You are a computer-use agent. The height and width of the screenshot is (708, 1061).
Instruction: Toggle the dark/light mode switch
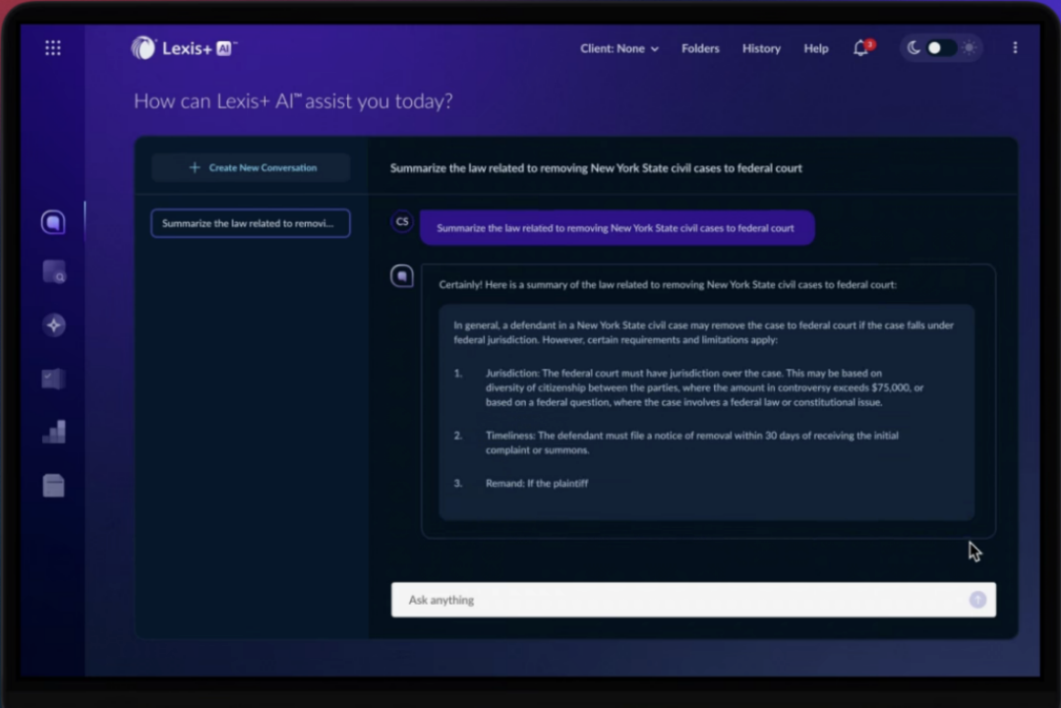(941, 48)
